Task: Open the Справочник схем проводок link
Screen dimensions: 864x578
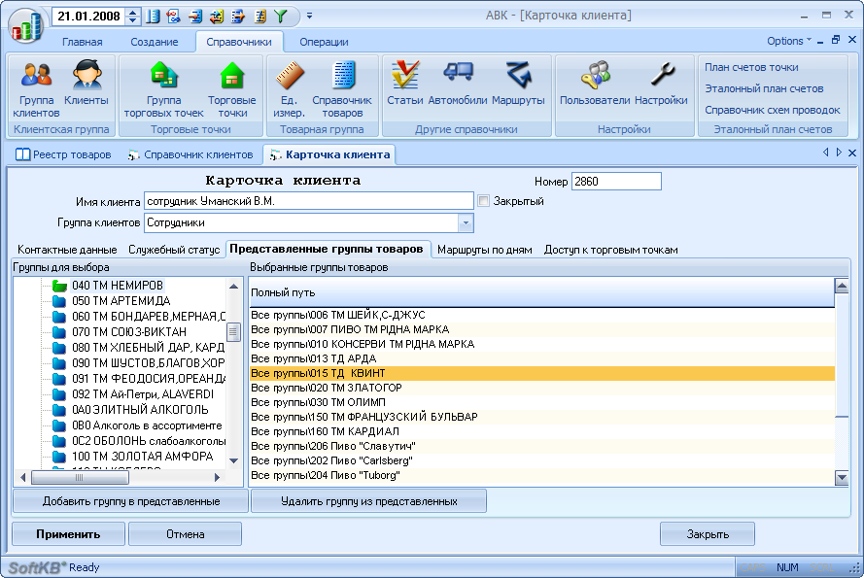Action: click(773, 110)
